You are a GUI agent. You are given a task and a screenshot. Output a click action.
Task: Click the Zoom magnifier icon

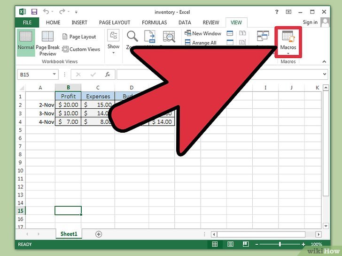point(132,36)
